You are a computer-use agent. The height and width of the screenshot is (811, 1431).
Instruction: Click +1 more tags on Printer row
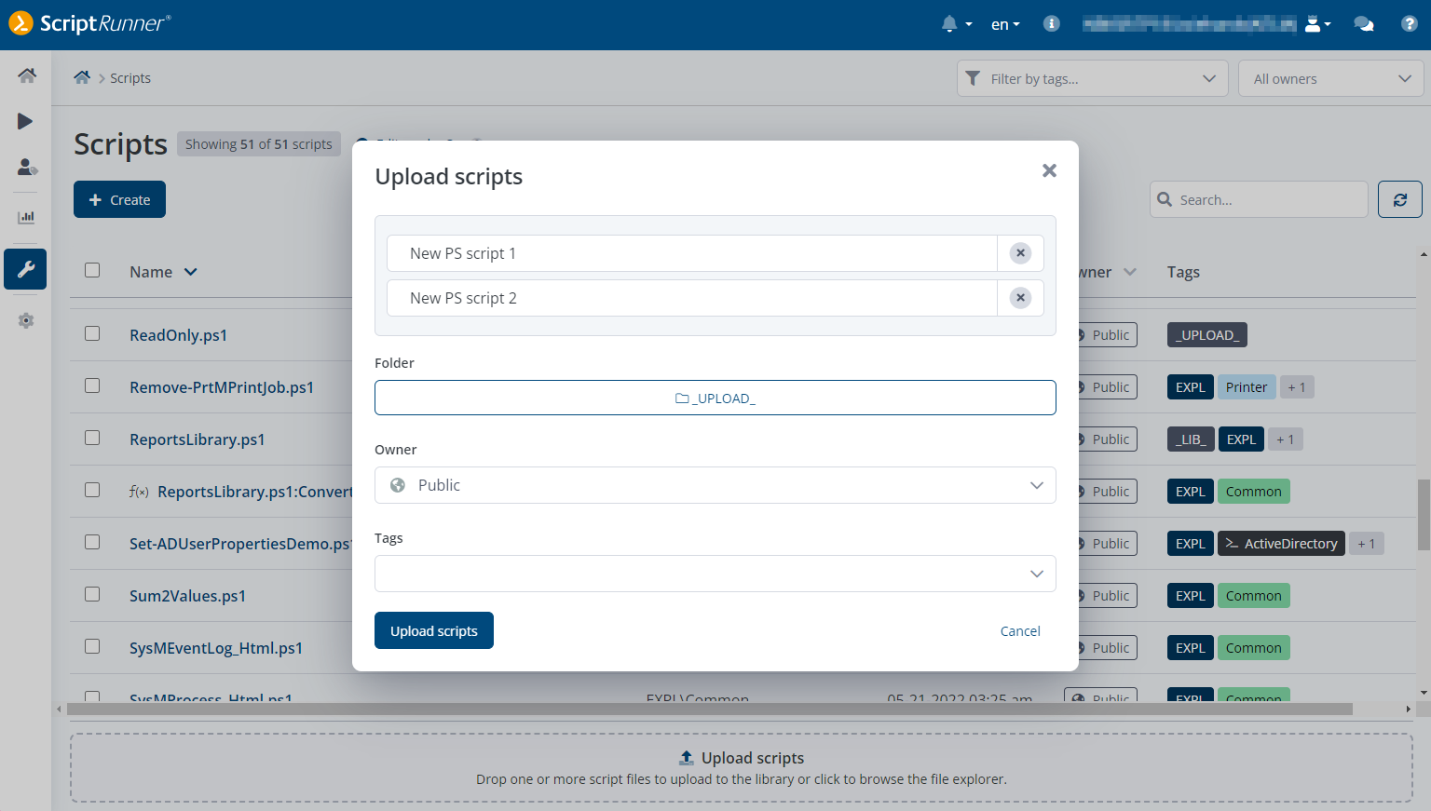click(x=1297, y=387)
